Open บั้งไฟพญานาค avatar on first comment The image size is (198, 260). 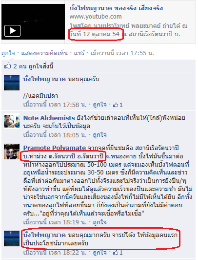[12, 83]
